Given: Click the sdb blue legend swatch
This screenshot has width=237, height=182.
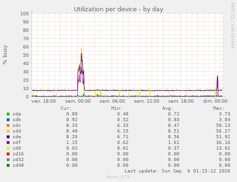Looking at the screenshot, I should [x=8, y=120].
